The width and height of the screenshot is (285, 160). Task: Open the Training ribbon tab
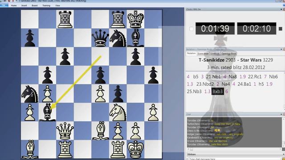click(x=46, y=5)
